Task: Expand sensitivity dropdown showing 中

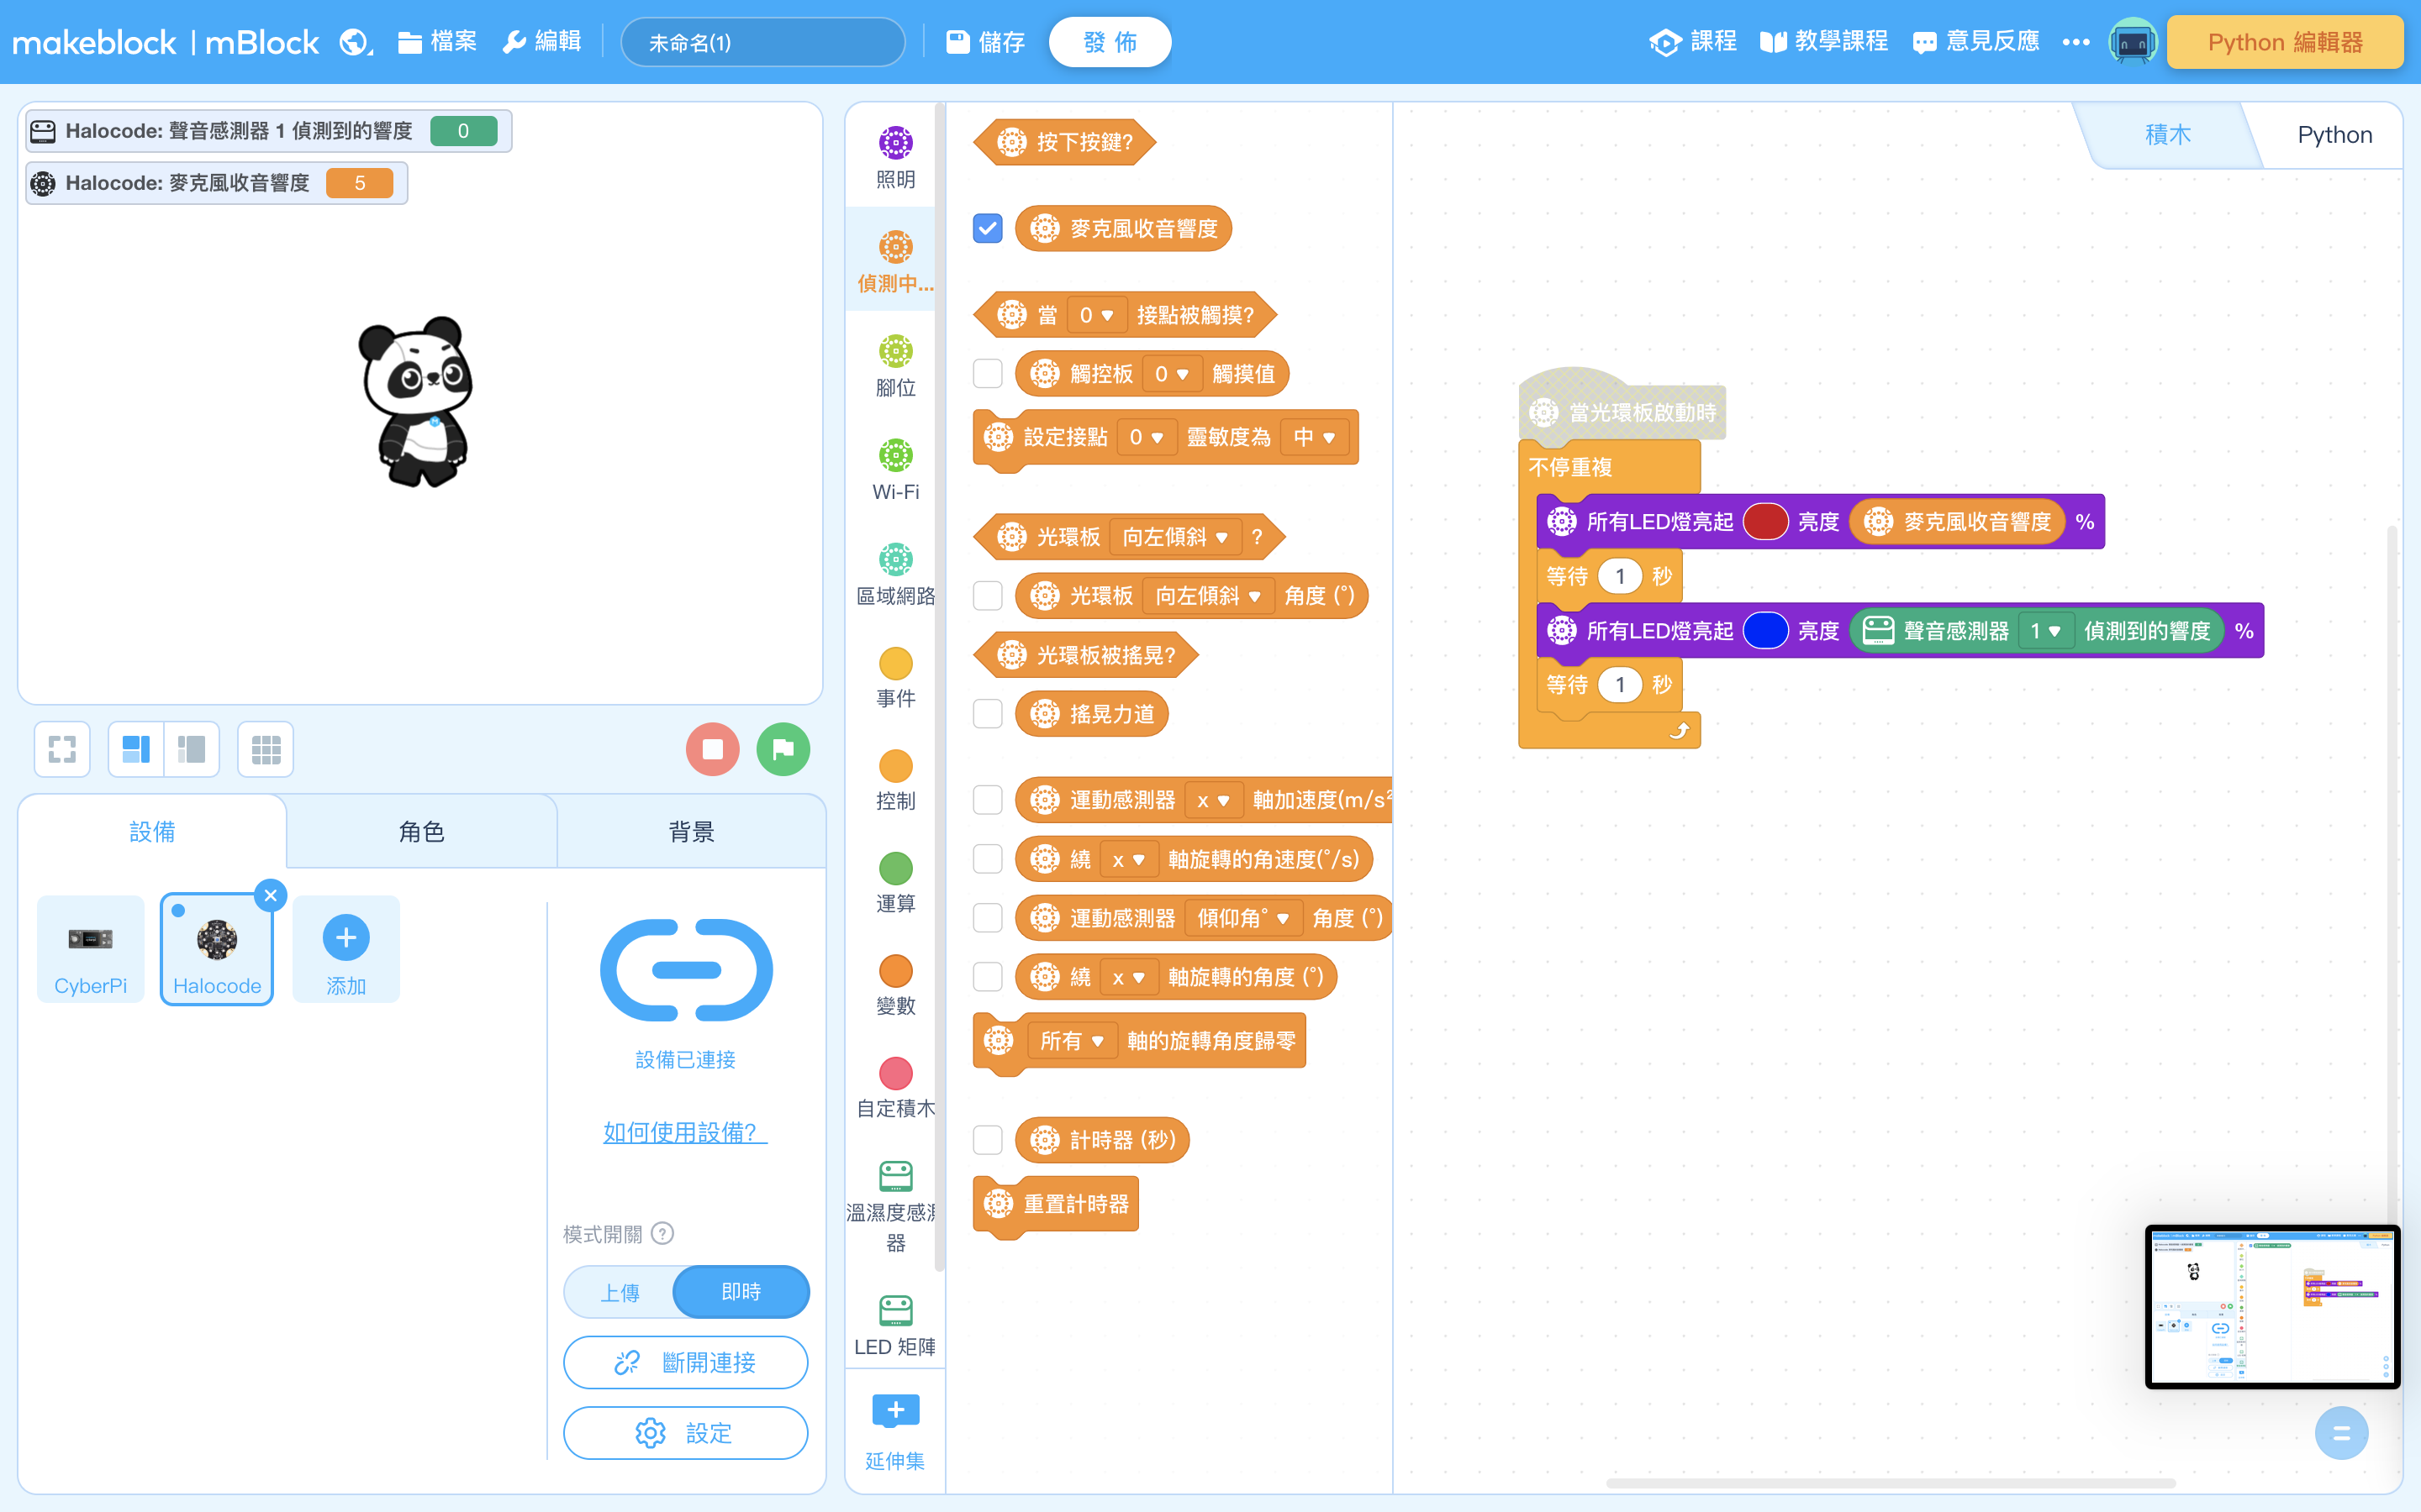Action: (x=1314, y=437)
